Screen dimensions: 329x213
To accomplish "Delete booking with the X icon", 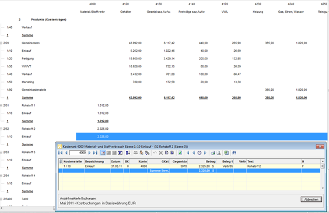I will 161,152.
